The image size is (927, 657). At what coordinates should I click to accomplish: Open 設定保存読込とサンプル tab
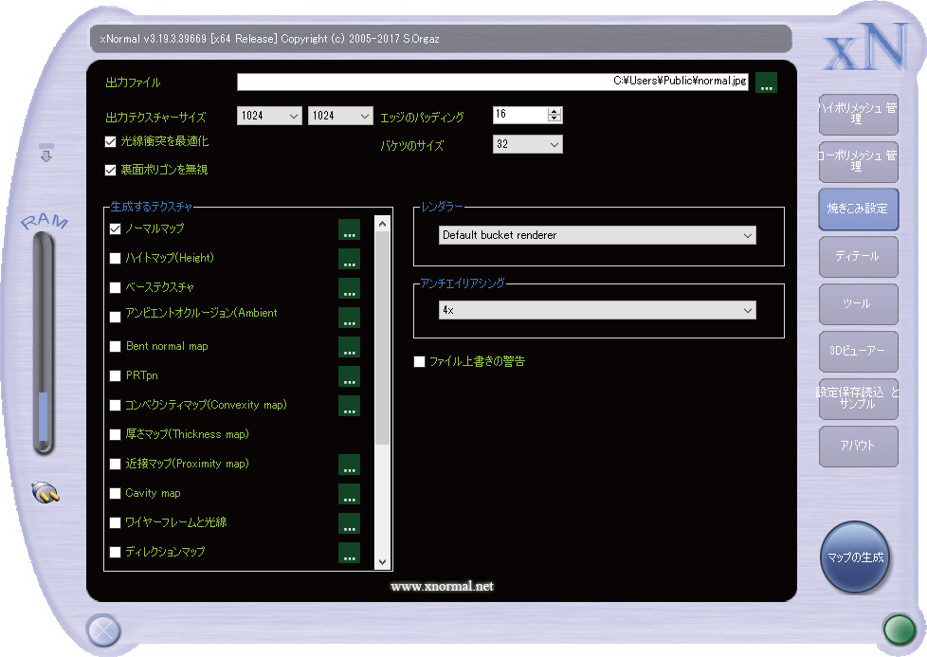coord(858,399)
